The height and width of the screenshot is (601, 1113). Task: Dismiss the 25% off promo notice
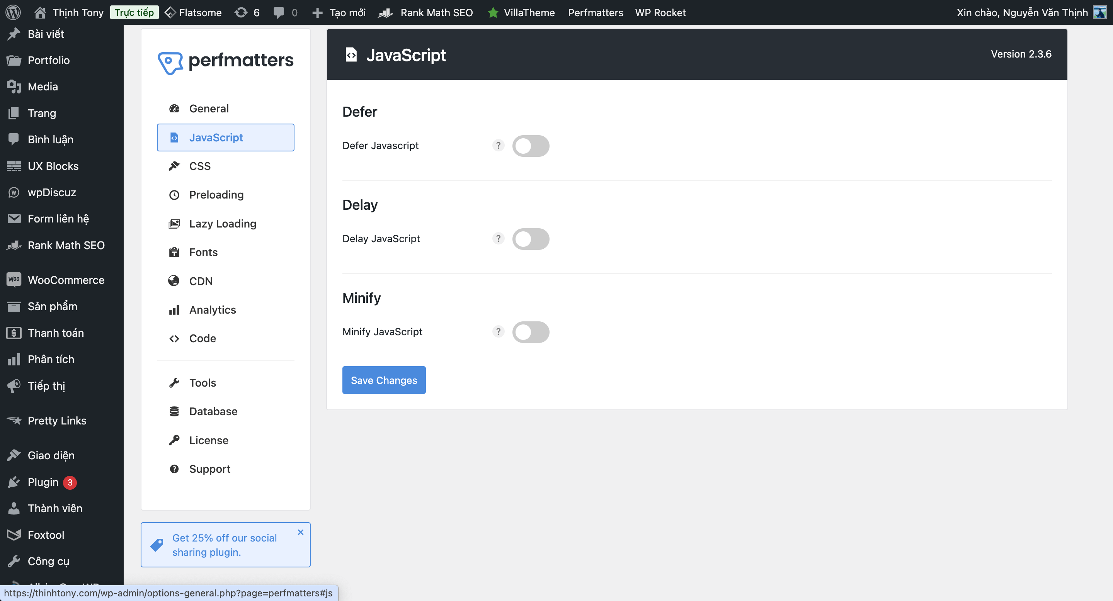[x=300, y=532]
